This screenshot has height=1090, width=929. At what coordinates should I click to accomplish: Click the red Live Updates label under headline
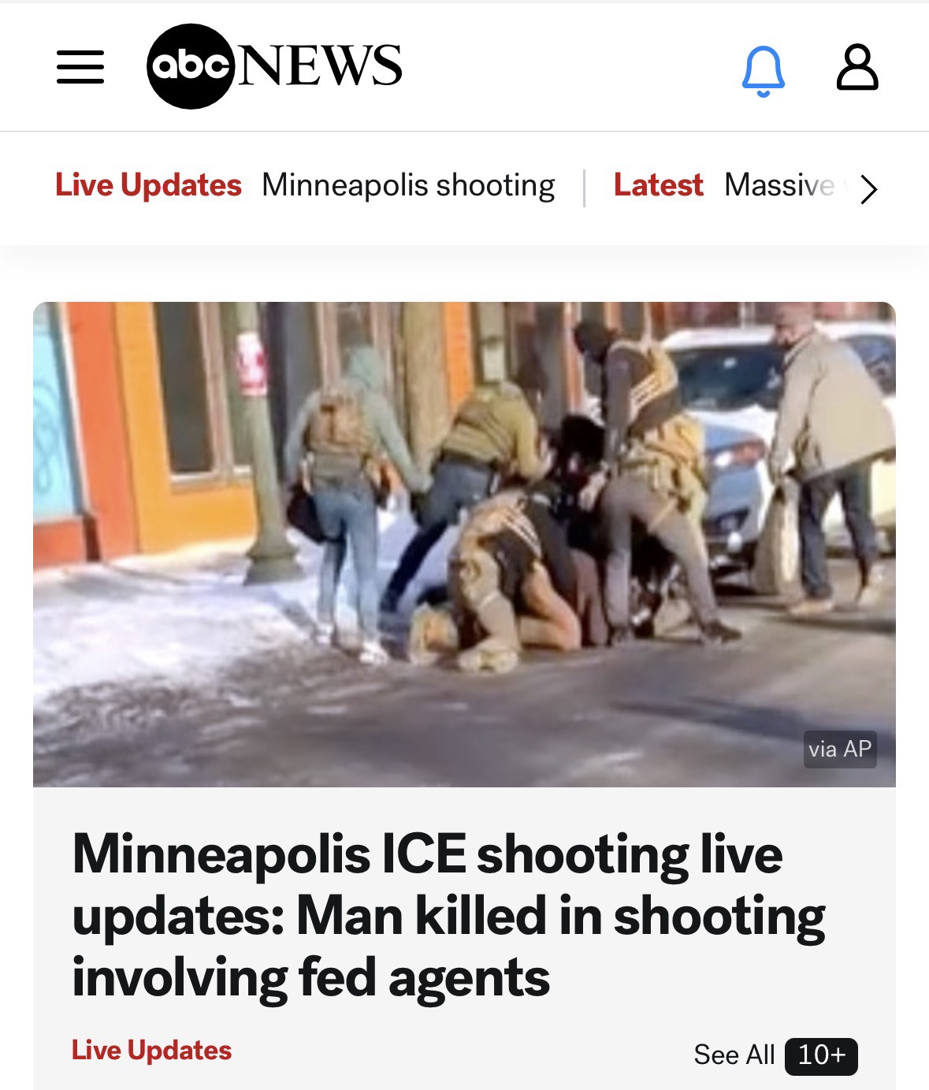click(x=151, y=1050)
